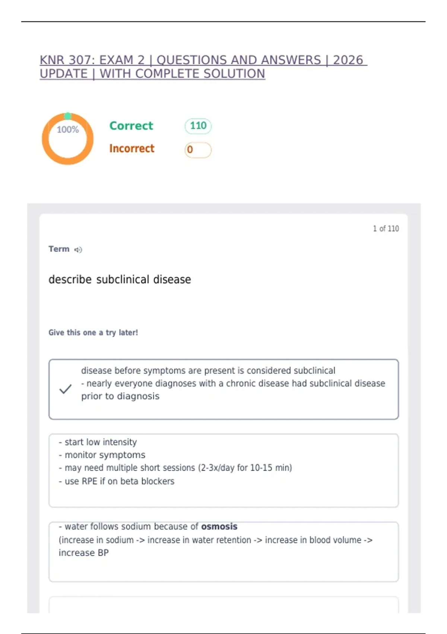447x634 pixels.
Task: Click the green Correct label
Action: click(x=131, y=126)
